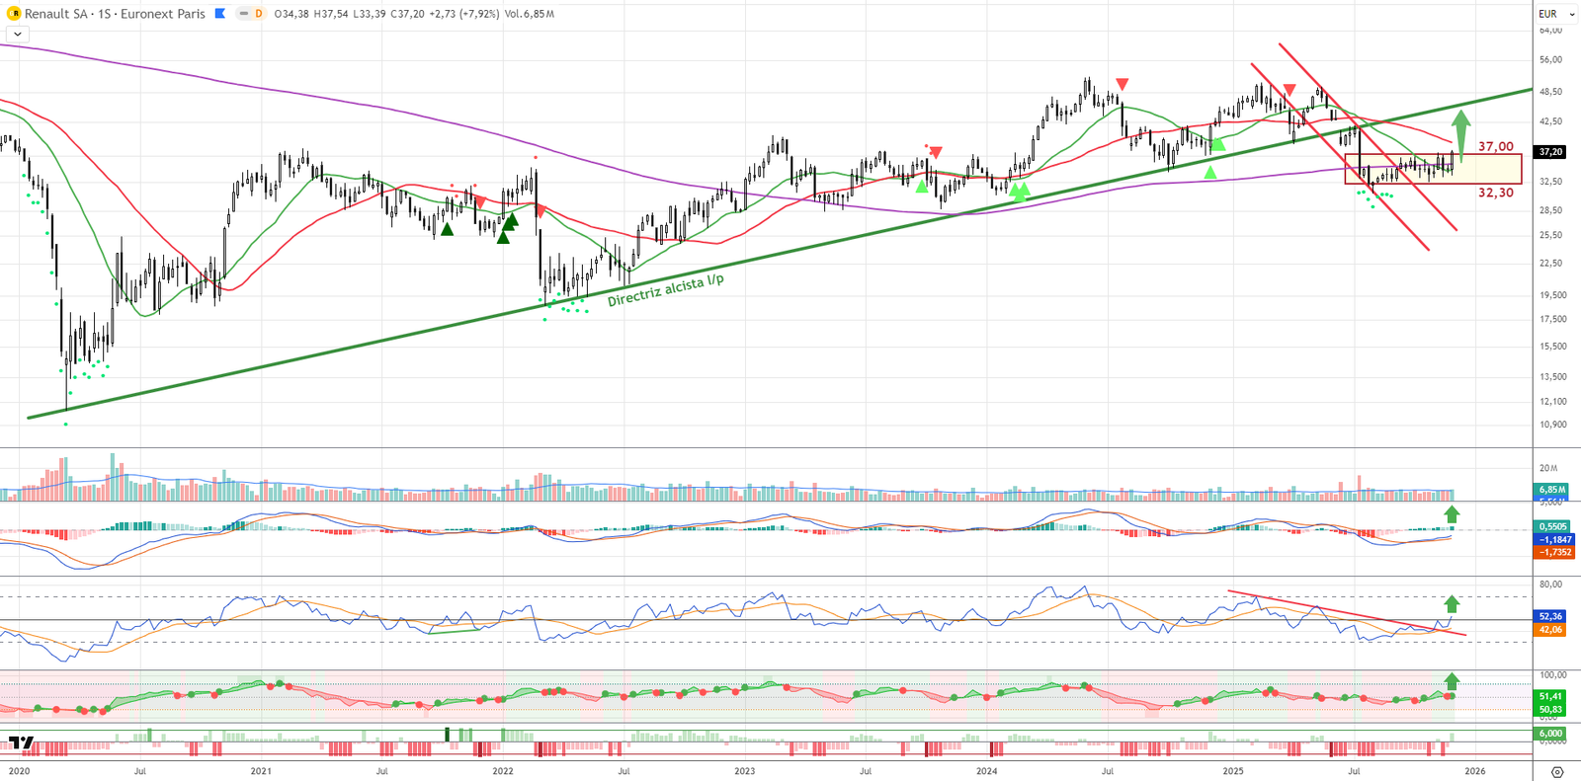The height and width of the screenshot is (781, 1581).
Task: Click the TradingView logo at bottom left
Action: pos(21,742)
